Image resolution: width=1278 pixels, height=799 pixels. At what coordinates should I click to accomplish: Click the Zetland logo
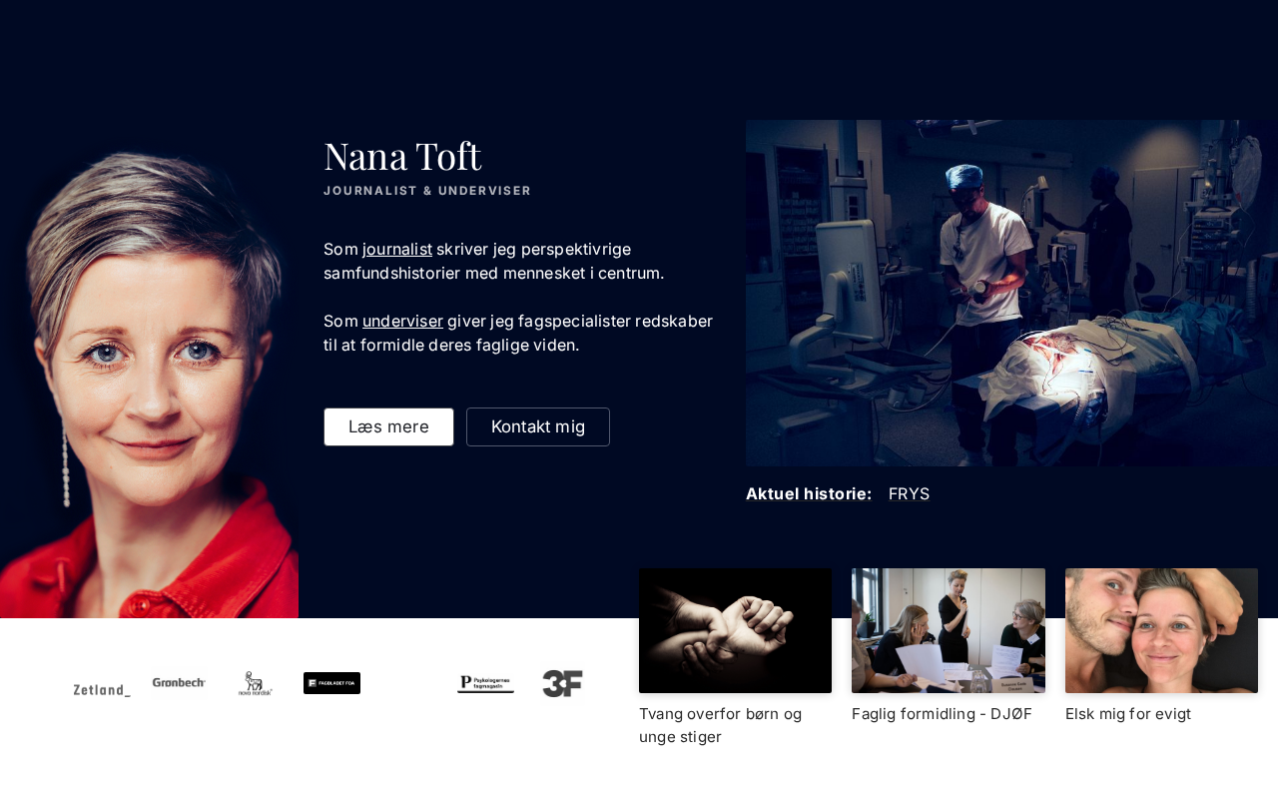pyautogui.click(x=102, y=689)
